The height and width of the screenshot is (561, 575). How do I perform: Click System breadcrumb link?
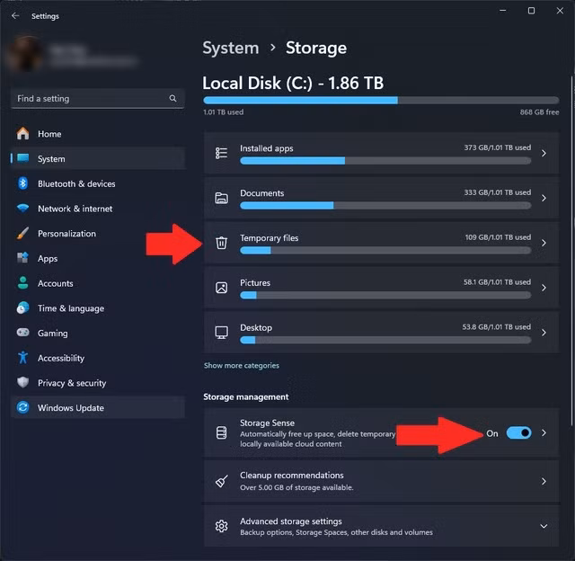point(231,48)
